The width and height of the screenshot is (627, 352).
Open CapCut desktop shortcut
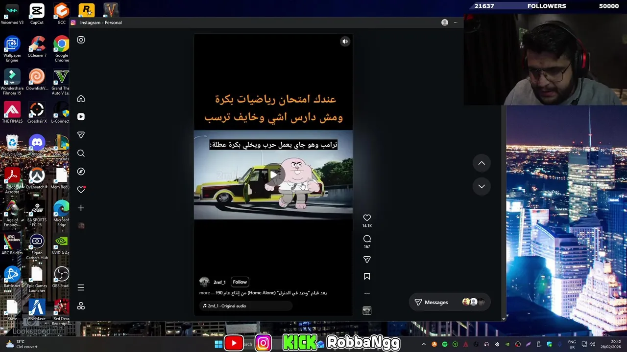point(37,15)
